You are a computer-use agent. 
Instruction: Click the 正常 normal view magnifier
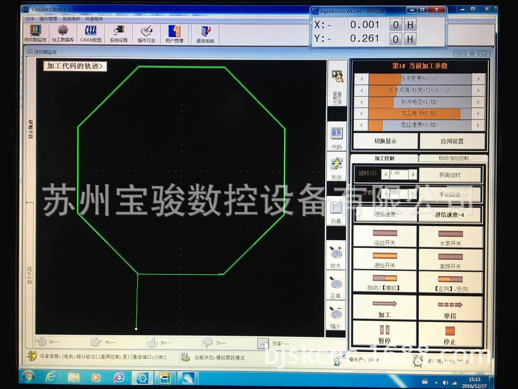[x=336, y=287]
